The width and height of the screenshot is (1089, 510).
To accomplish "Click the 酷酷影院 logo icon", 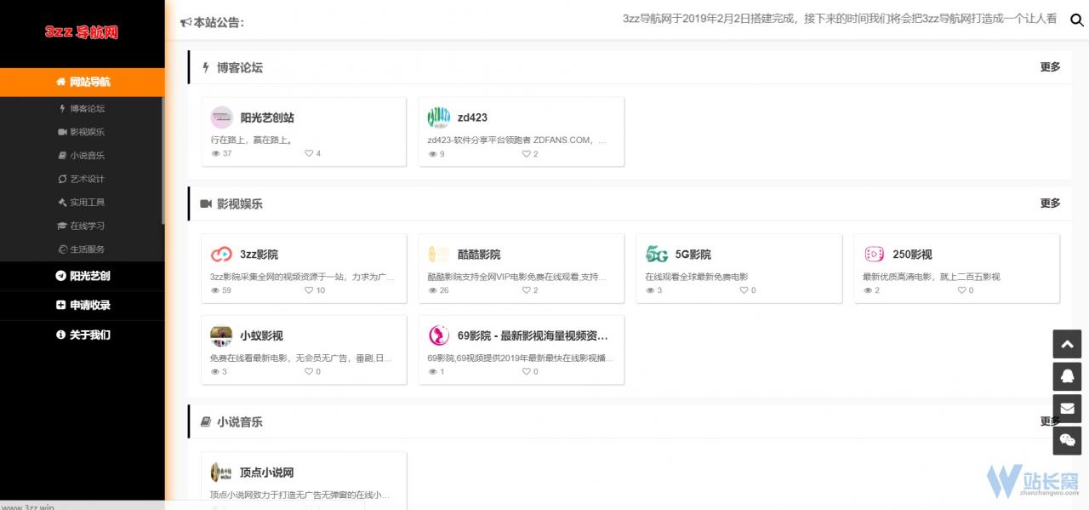I will click(x=438, y=254).
